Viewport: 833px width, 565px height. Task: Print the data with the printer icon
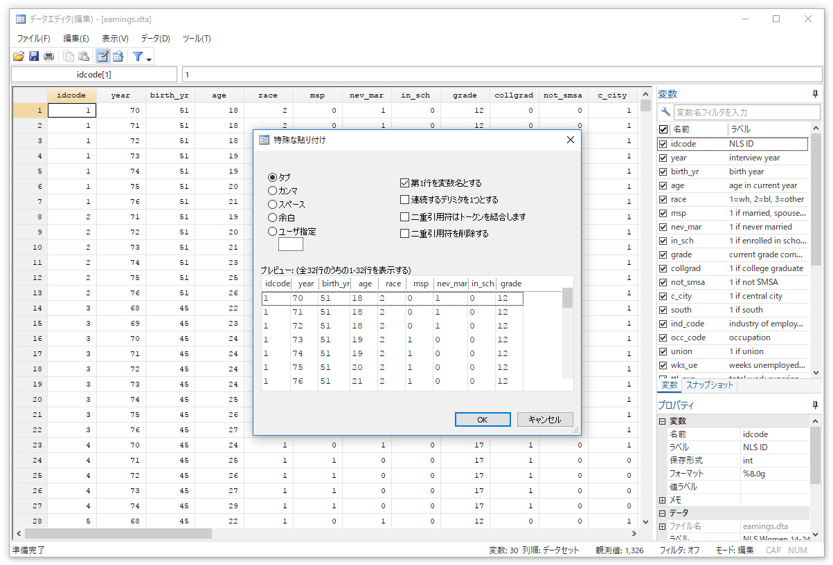pos(48,56)
